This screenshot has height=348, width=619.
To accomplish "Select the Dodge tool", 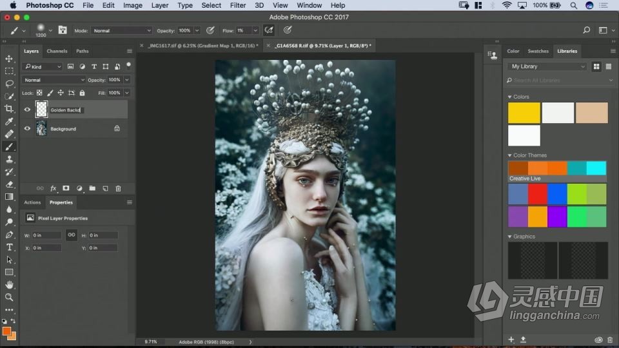I will click(9, 222).
